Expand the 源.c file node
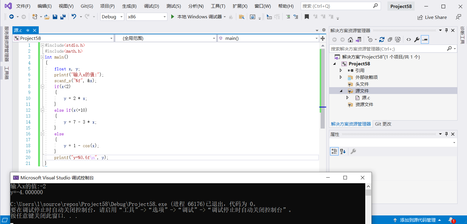The width and height of the screenshot is (467, 224). [348, 98]
